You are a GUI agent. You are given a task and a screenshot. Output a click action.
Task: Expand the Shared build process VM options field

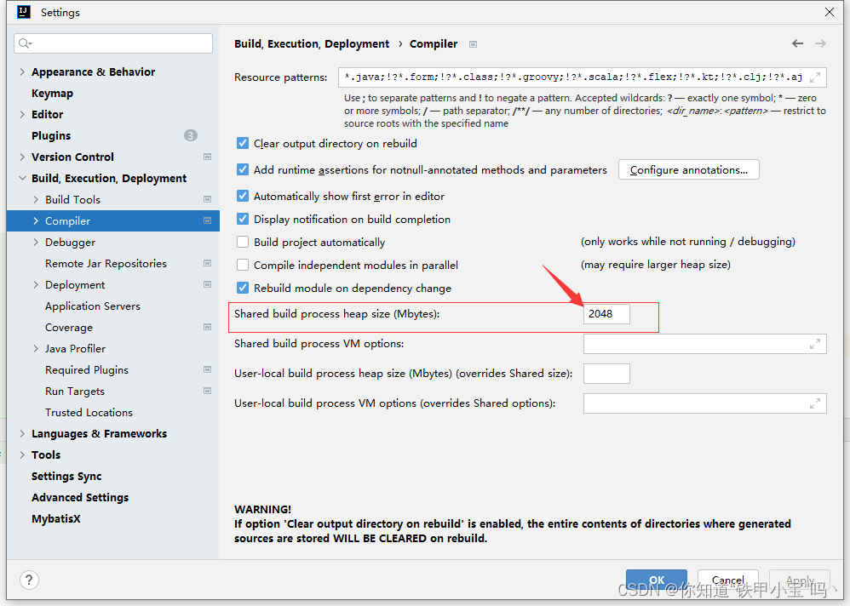tap(815, 344)
